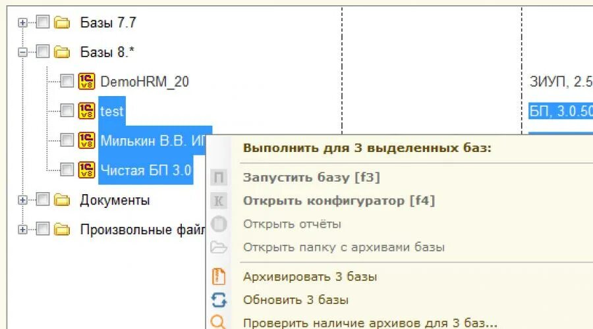Choose Обновить 3 базы
Image resolution: width=593 pixels, height=329 pixels.
tap(295, 300)
